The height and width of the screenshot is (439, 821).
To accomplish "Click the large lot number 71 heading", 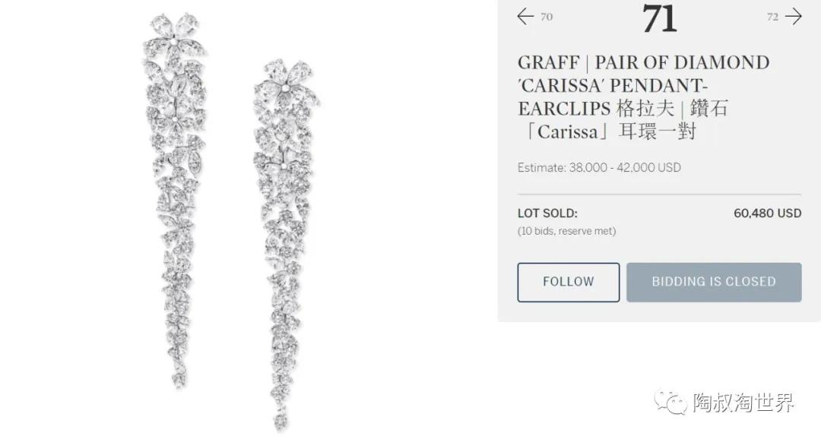I will 660,18.
